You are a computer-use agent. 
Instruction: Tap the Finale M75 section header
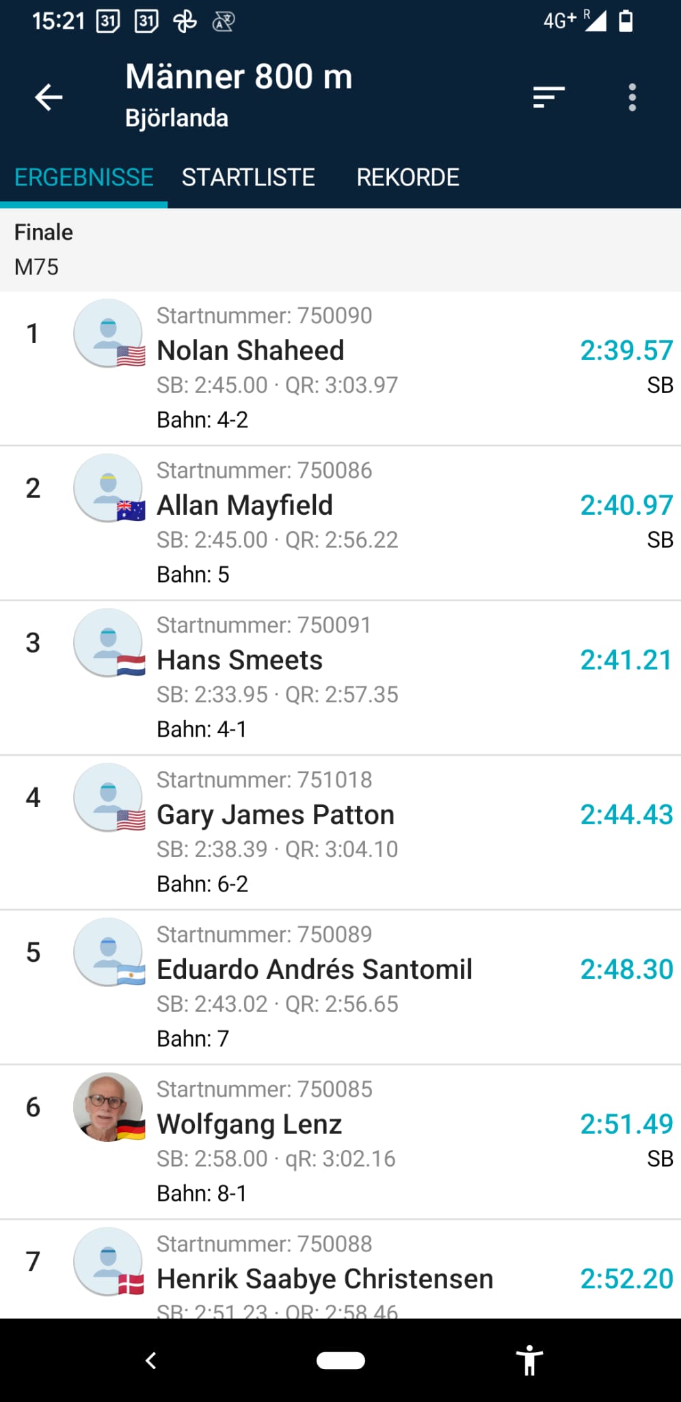(340, 250)
